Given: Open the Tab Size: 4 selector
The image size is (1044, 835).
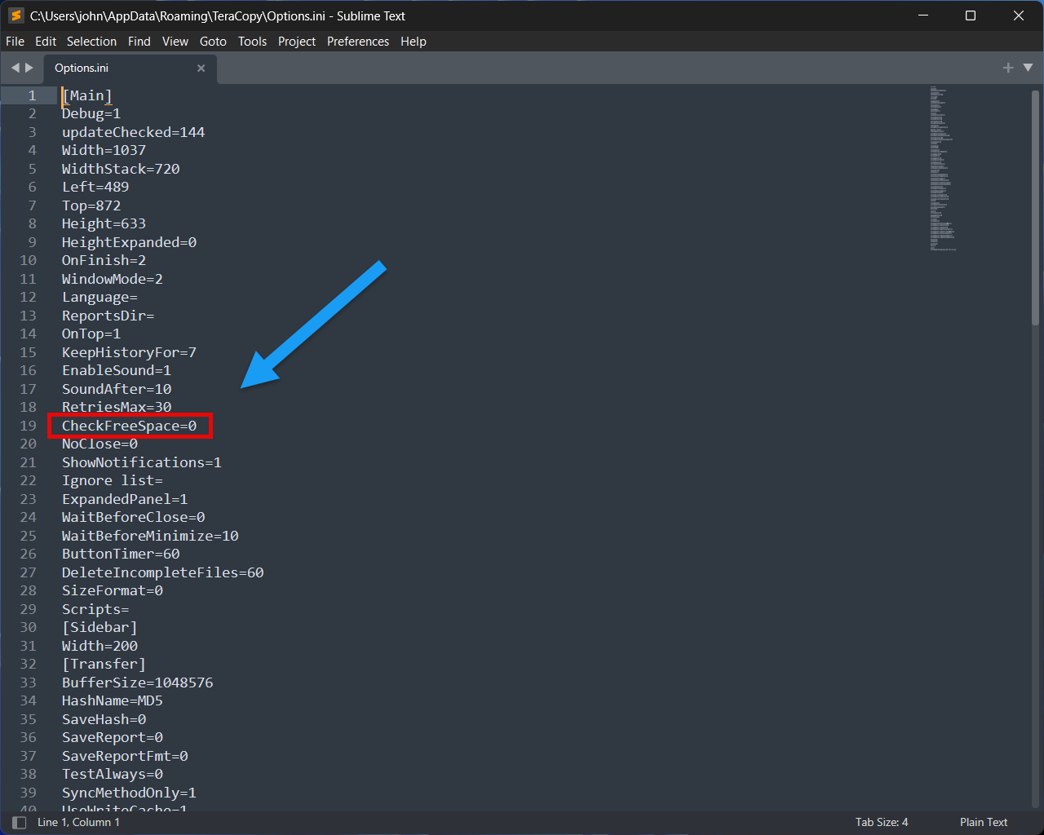Looking at the screenshot, I should point(882,822).
